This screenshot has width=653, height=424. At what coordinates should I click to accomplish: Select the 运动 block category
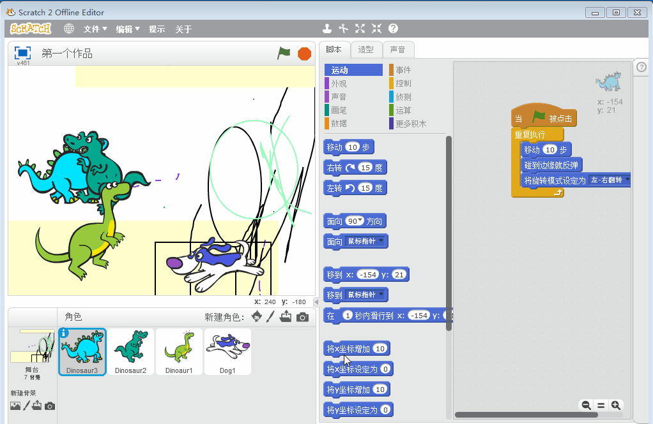(353, 70)
